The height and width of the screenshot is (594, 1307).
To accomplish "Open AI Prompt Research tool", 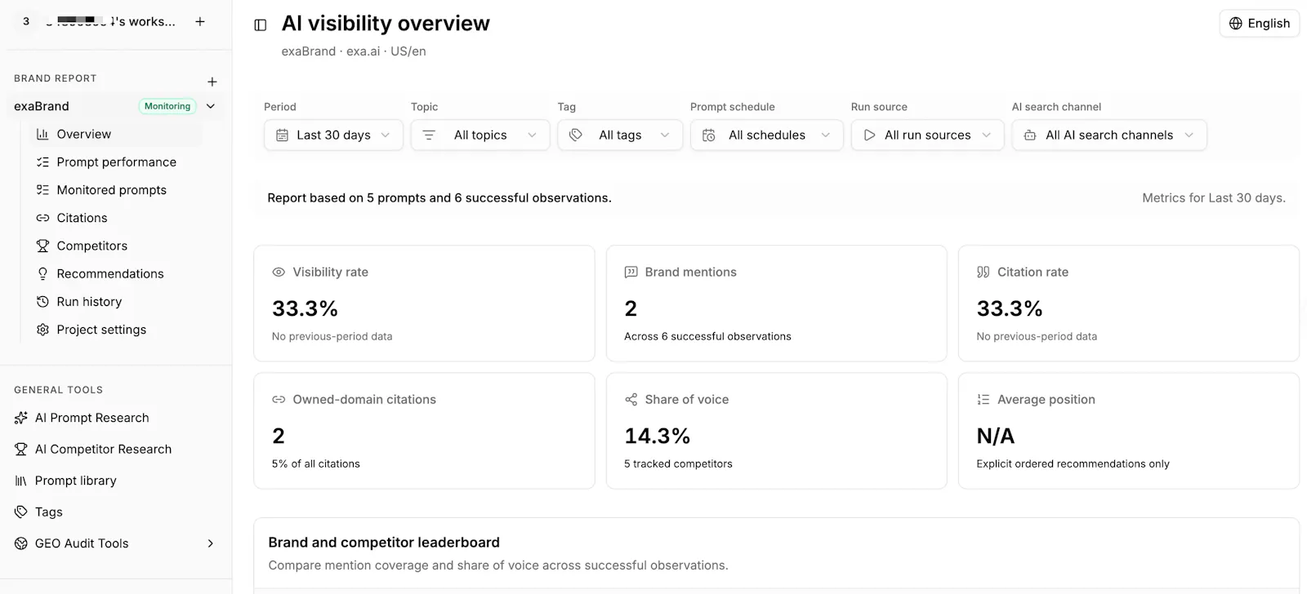I will (x=116, y=418).
